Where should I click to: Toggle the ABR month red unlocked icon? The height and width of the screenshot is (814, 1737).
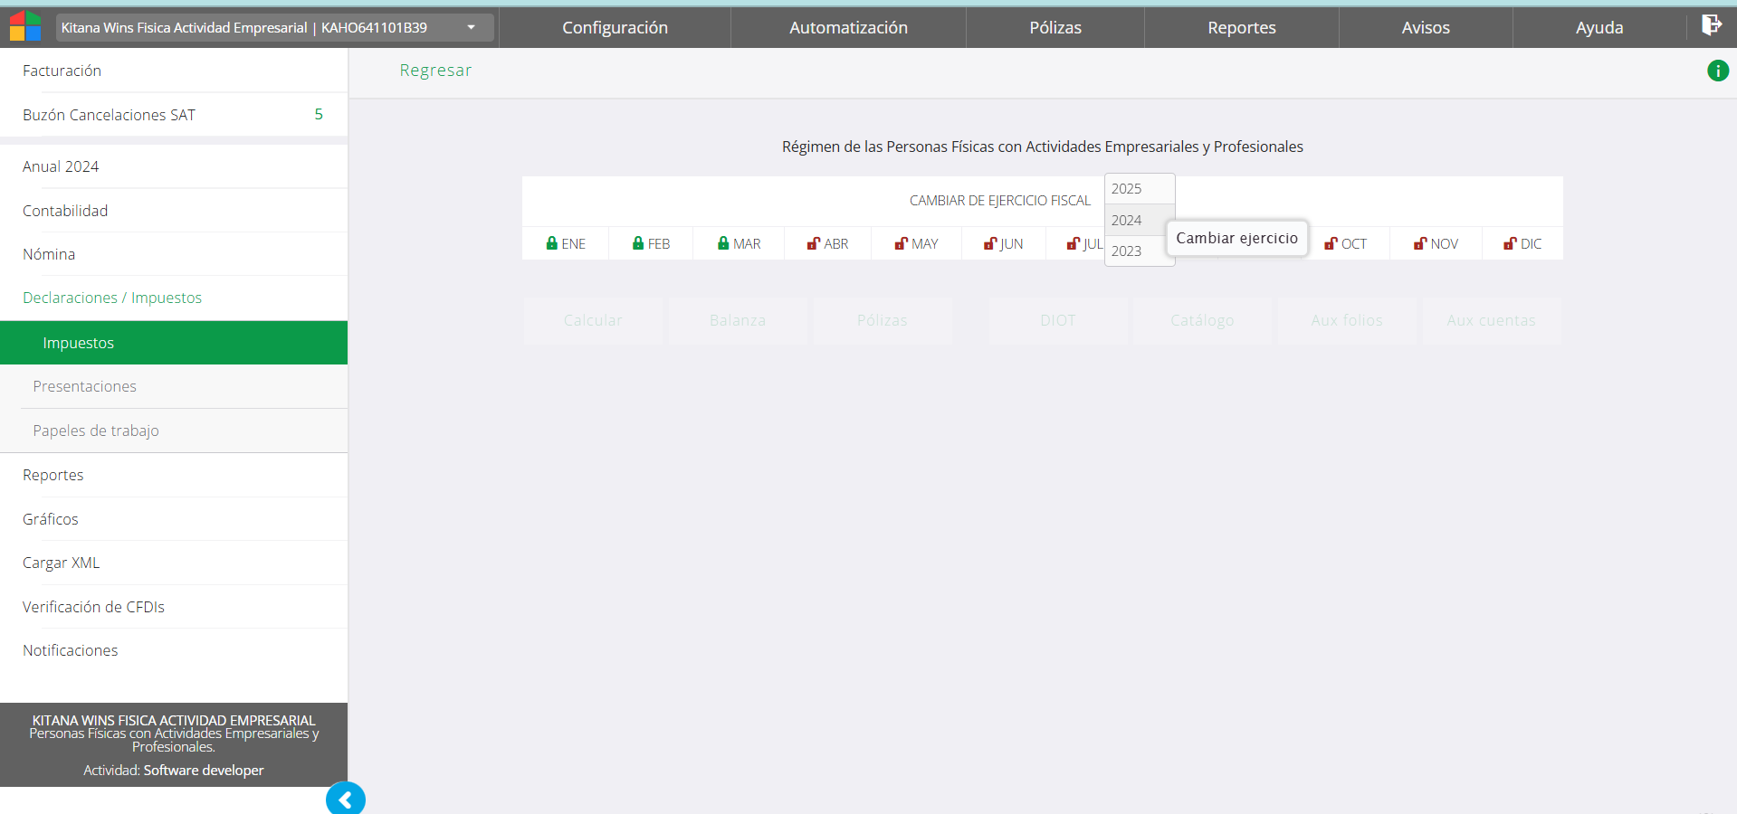point(813,243)
